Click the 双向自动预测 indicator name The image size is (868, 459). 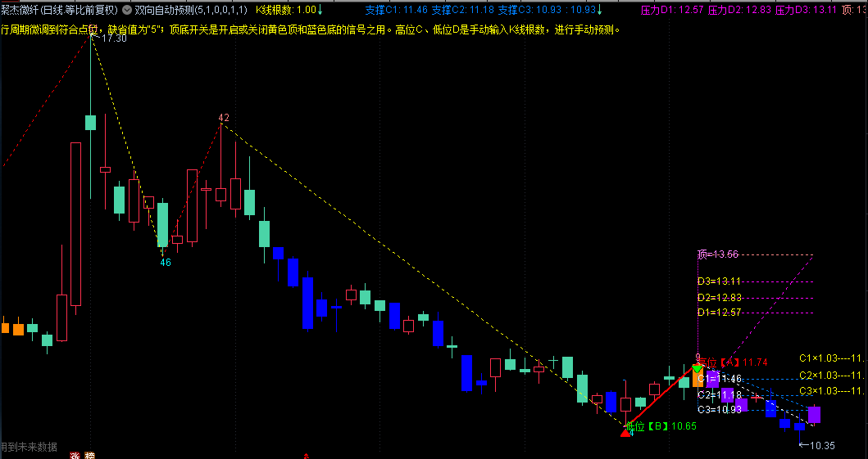pos(164,10)
